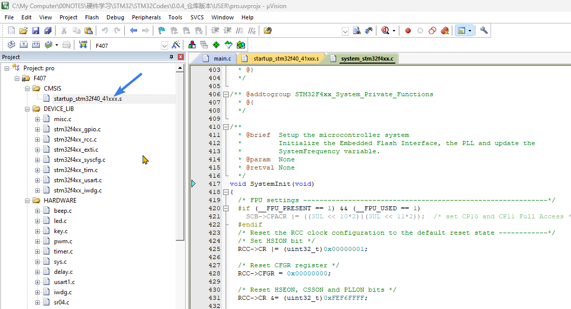Click the Save All icon
The height and width of the screenshot is (309, 571).
tap(47, 31)
